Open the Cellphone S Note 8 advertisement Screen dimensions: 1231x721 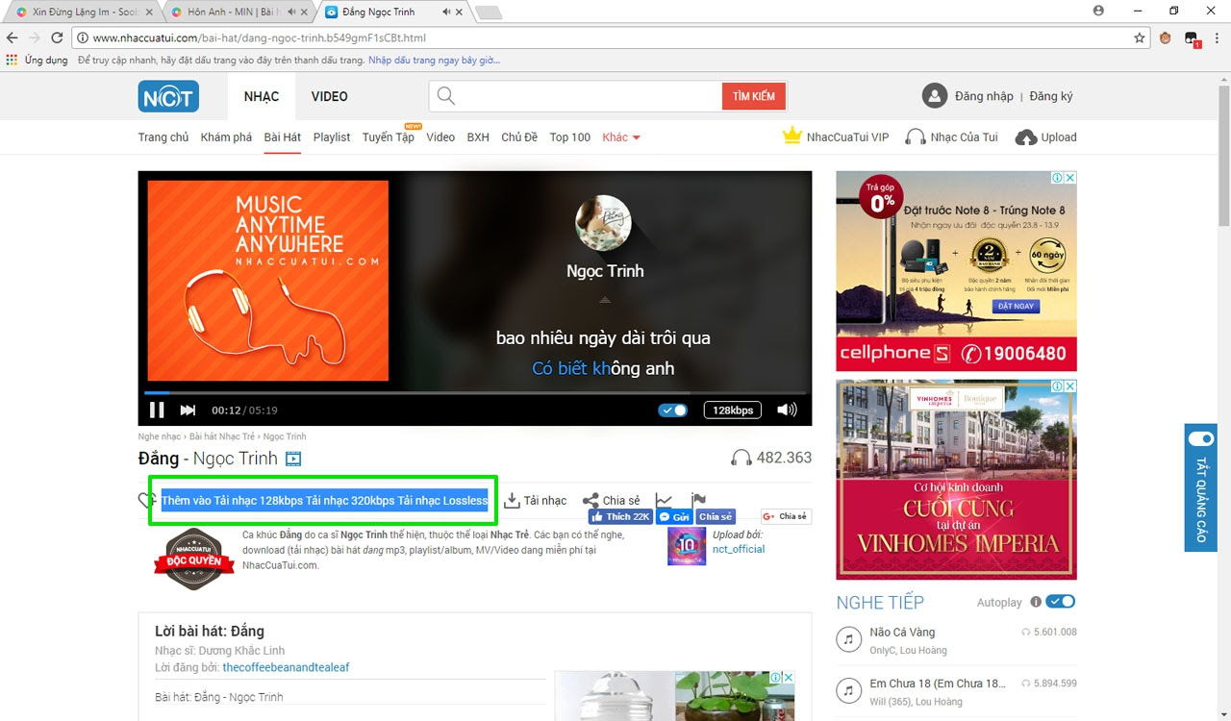coord(956,271)
